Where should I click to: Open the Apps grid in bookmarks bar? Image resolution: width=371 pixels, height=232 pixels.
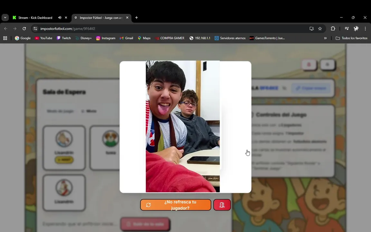point(5,38)
